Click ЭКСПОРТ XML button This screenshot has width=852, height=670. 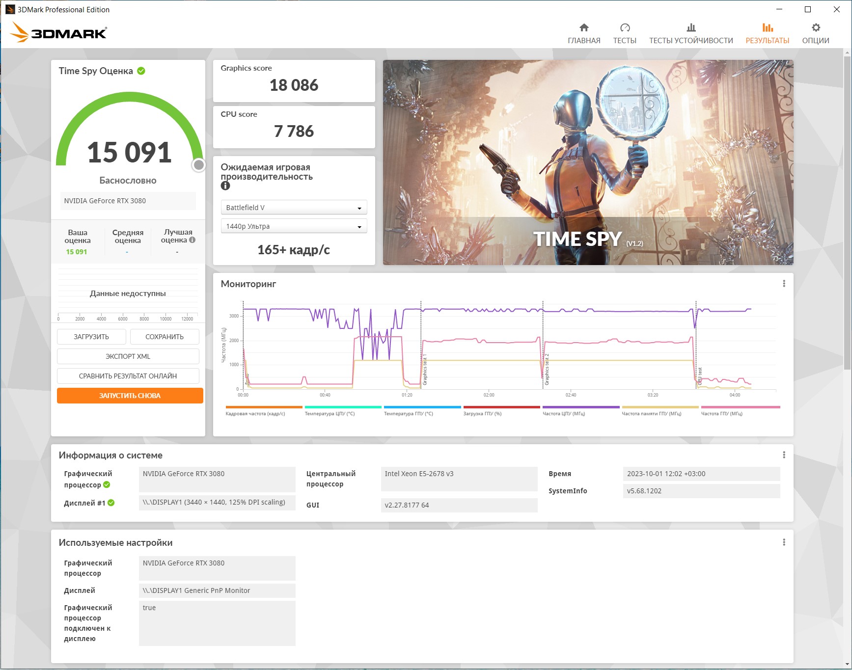(128, 356)
